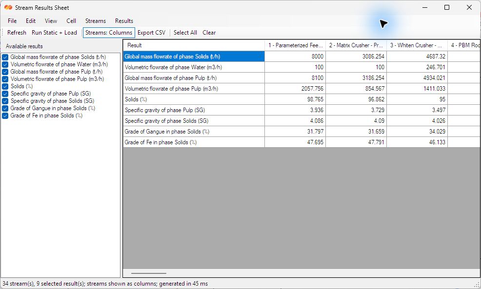Click the status bar stream summary text

point(105,284)
